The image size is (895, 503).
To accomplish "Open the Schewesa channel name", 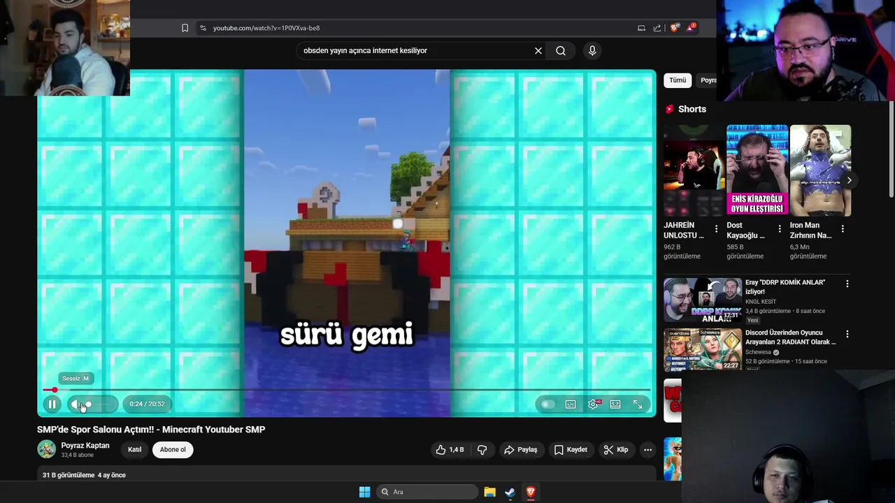I will [x=759, y=352].
